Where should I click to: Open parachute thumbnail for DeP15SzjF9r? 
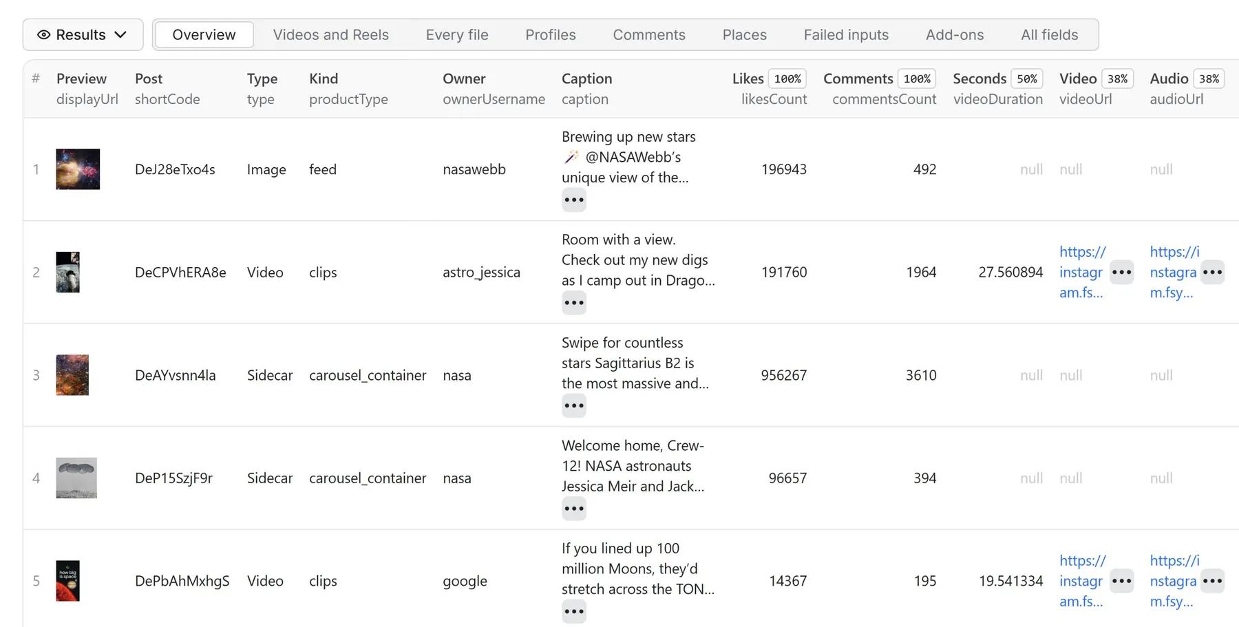point(76,478)
